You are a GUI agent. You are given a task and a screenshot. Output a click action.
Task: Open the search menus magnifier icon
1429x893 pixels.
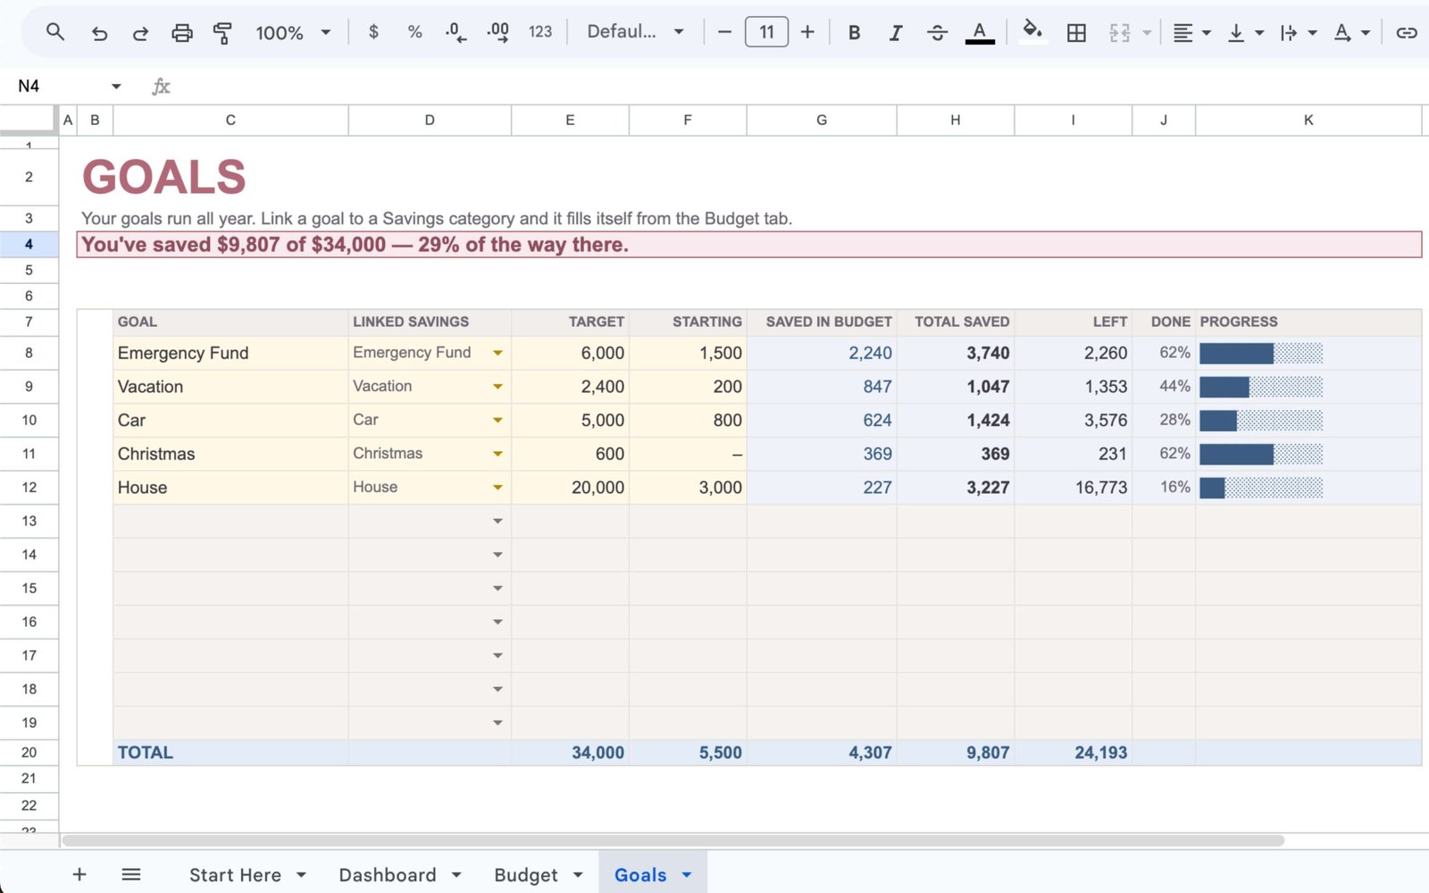[x=55, y=32]
